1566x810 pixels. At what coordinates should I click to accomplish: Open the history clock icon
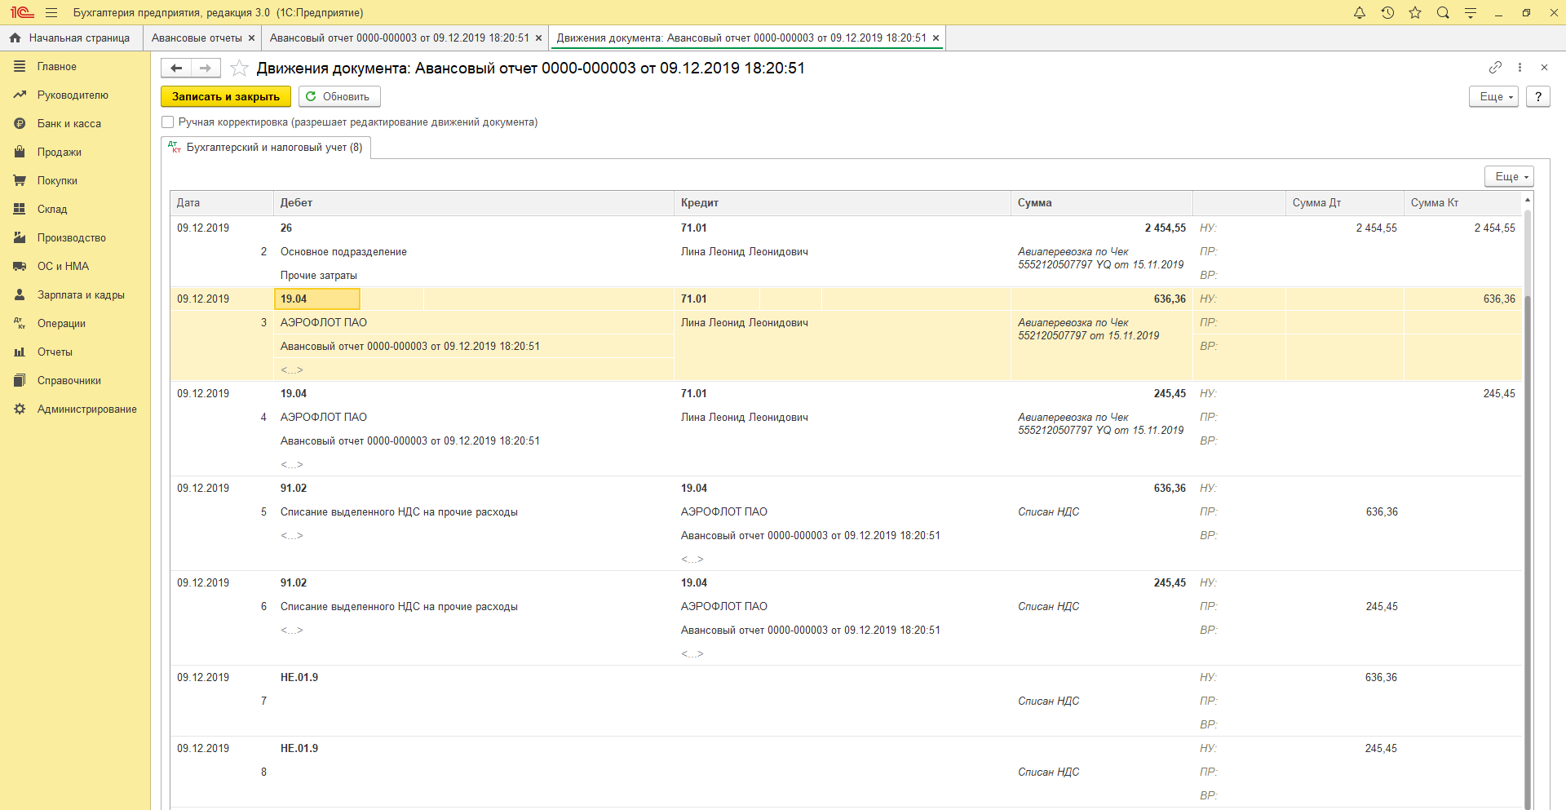(x=1387, y=13)
